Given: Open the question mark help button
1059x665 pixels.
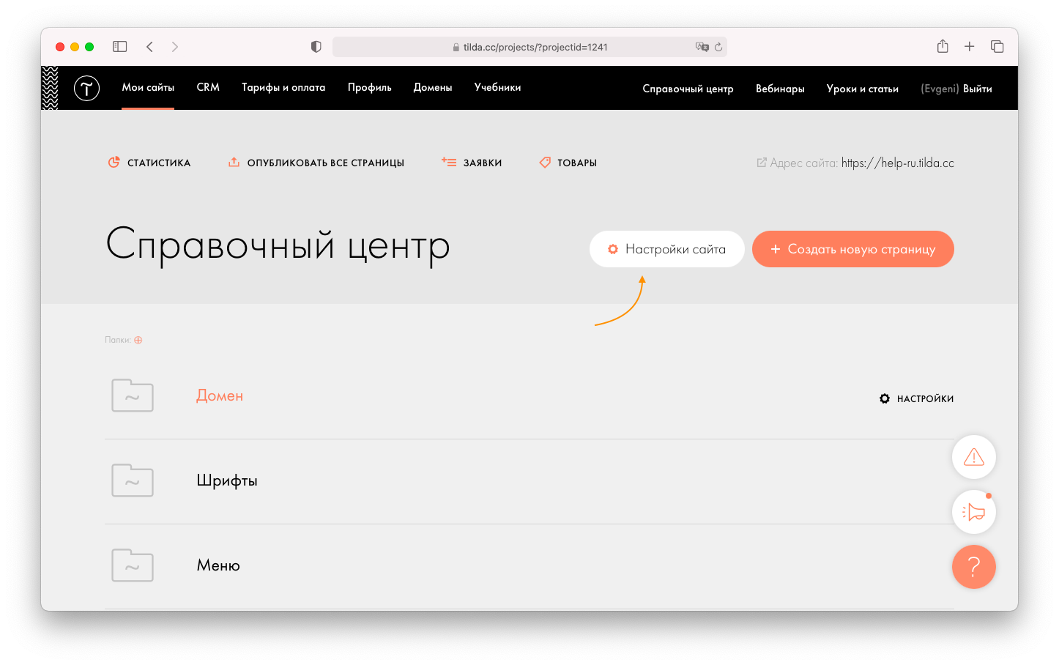Looking at the screenshot, I should pos(974,567).
